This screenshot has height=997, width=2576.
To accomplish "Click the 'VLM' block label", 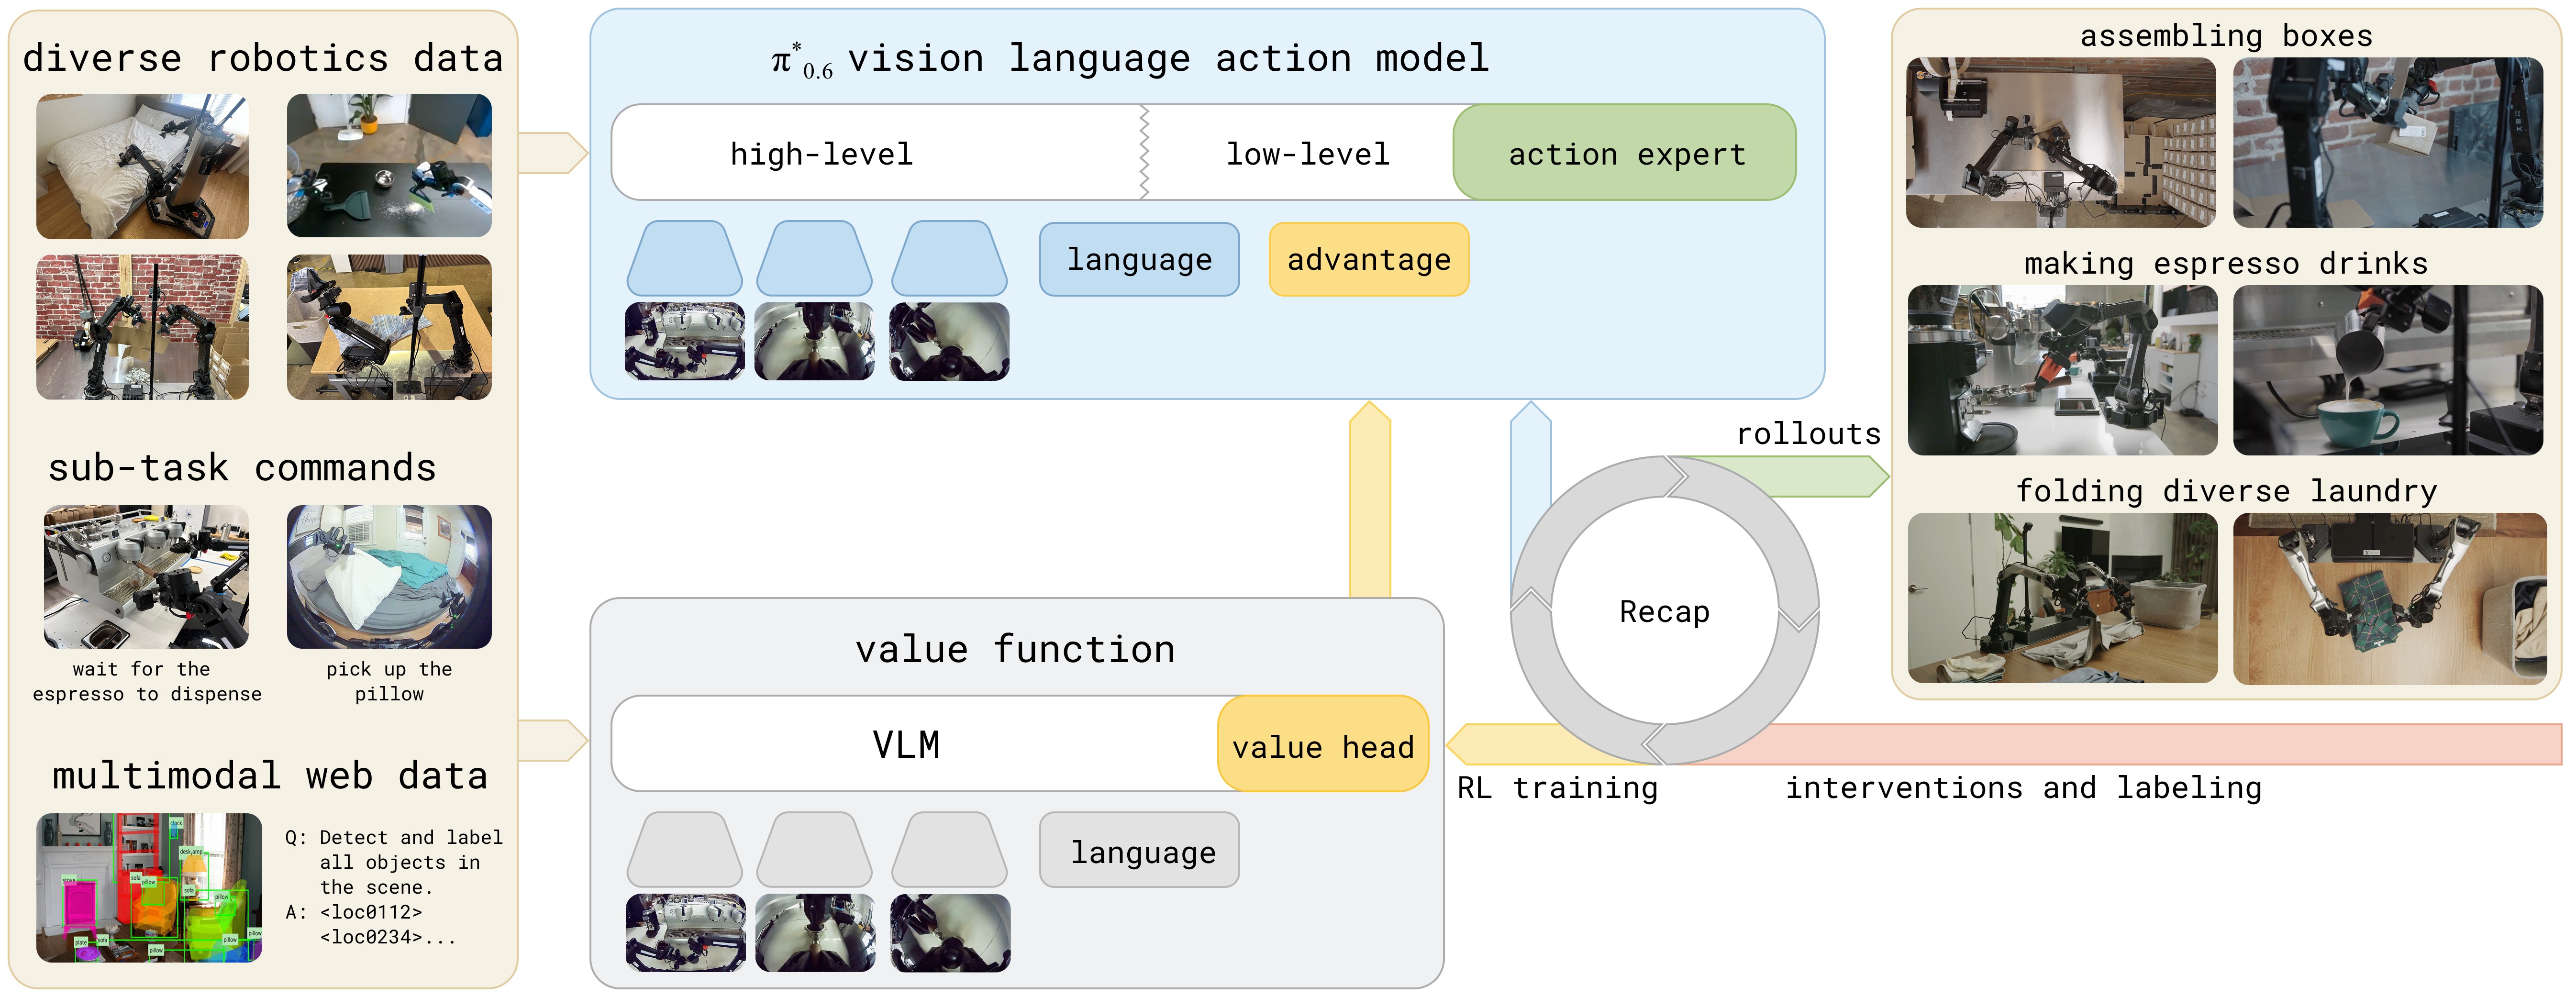I will (906, 745).
